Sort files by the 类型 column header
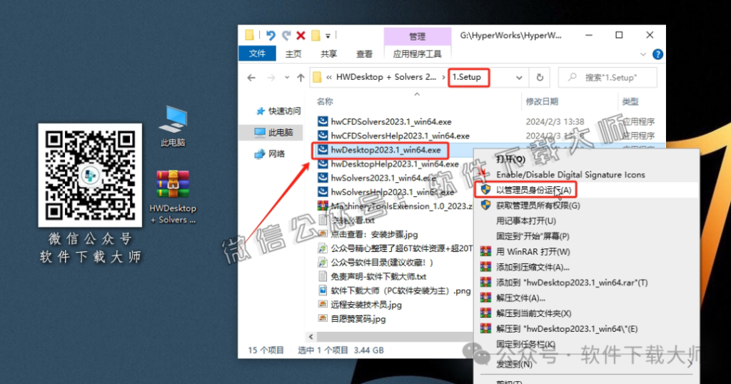731x384 pixels. click(x=630, y=101)
